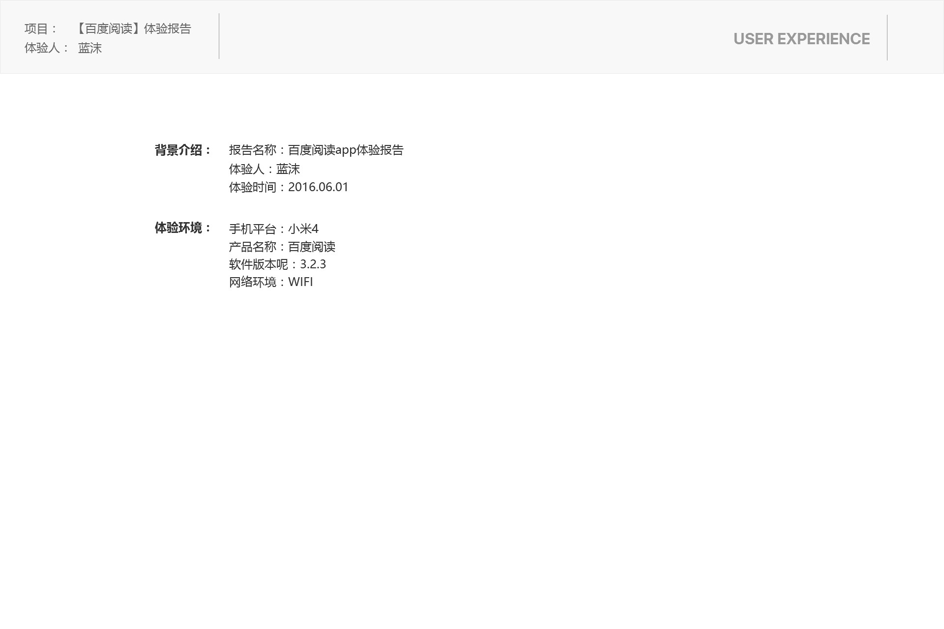Click the word WIFI
This screenshot has width=944, height=629.
tap(300, 282)
